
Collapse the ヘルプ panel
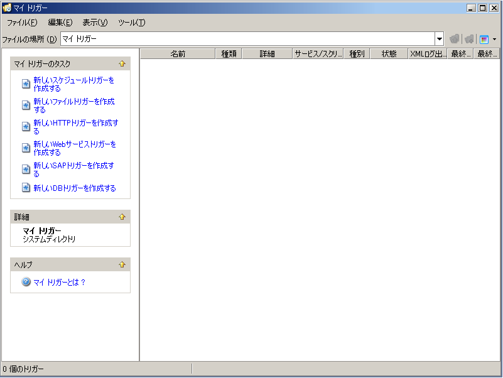click(x=122, y=264)
